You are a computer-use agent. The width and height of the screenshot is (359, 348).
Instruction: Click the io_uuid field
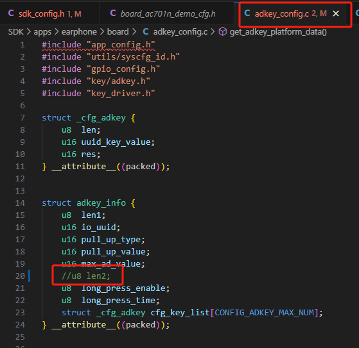coord(98,228)
